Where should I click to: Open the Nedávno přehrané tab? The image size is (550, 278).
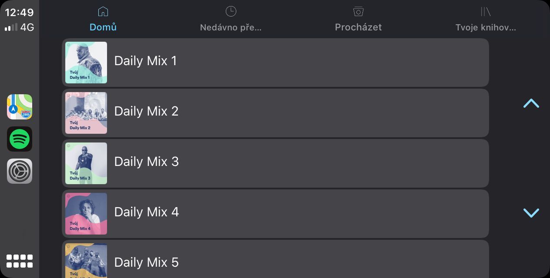(231, 27)
